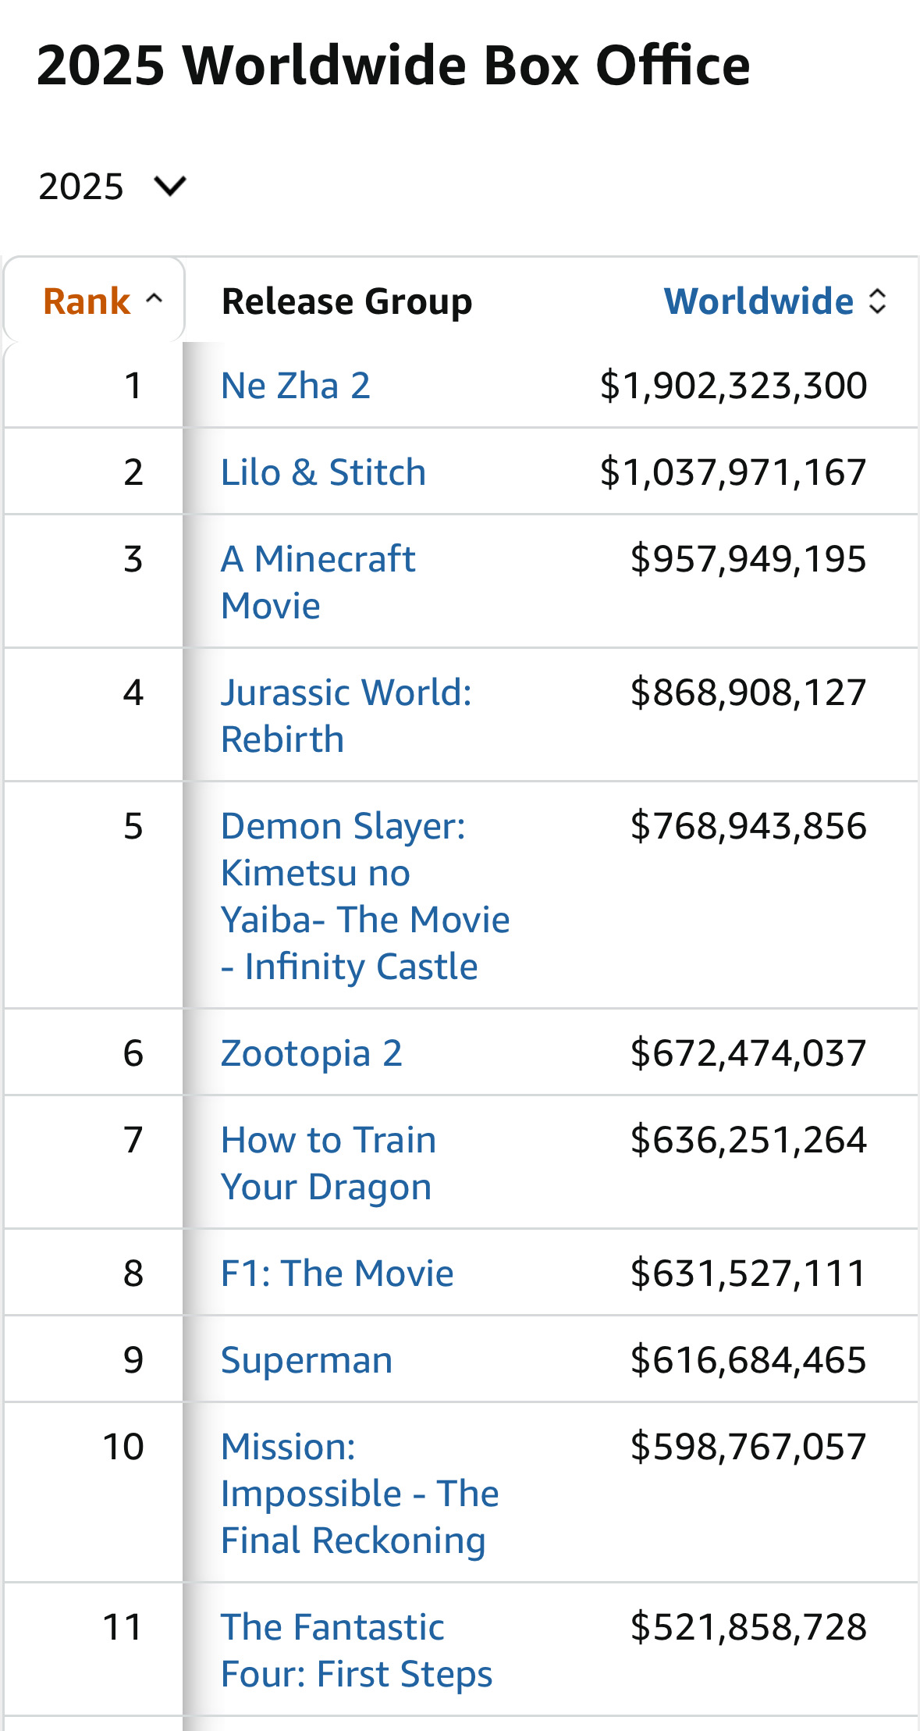Open The Fantastic Four: First Steps link
Image resolution: width=920 pixels, height=1731 pixels.
(356, 1650)
